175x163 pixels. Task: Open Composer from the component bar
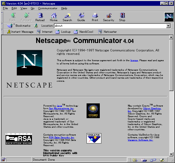pyautogui.click(x=162, y=160)
